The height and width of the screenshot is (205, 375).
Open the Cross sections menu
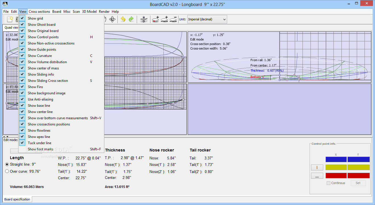pyautogui.click(x=39, y=12)
